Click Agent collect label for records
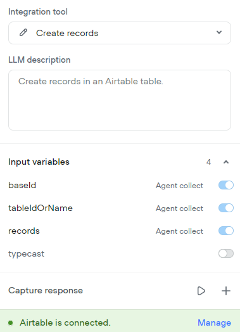 coord(179,231)
